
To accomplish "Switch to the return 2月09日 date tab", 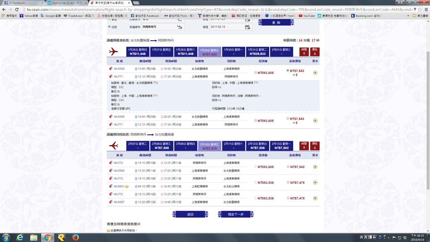I will [x=186, y=146].
